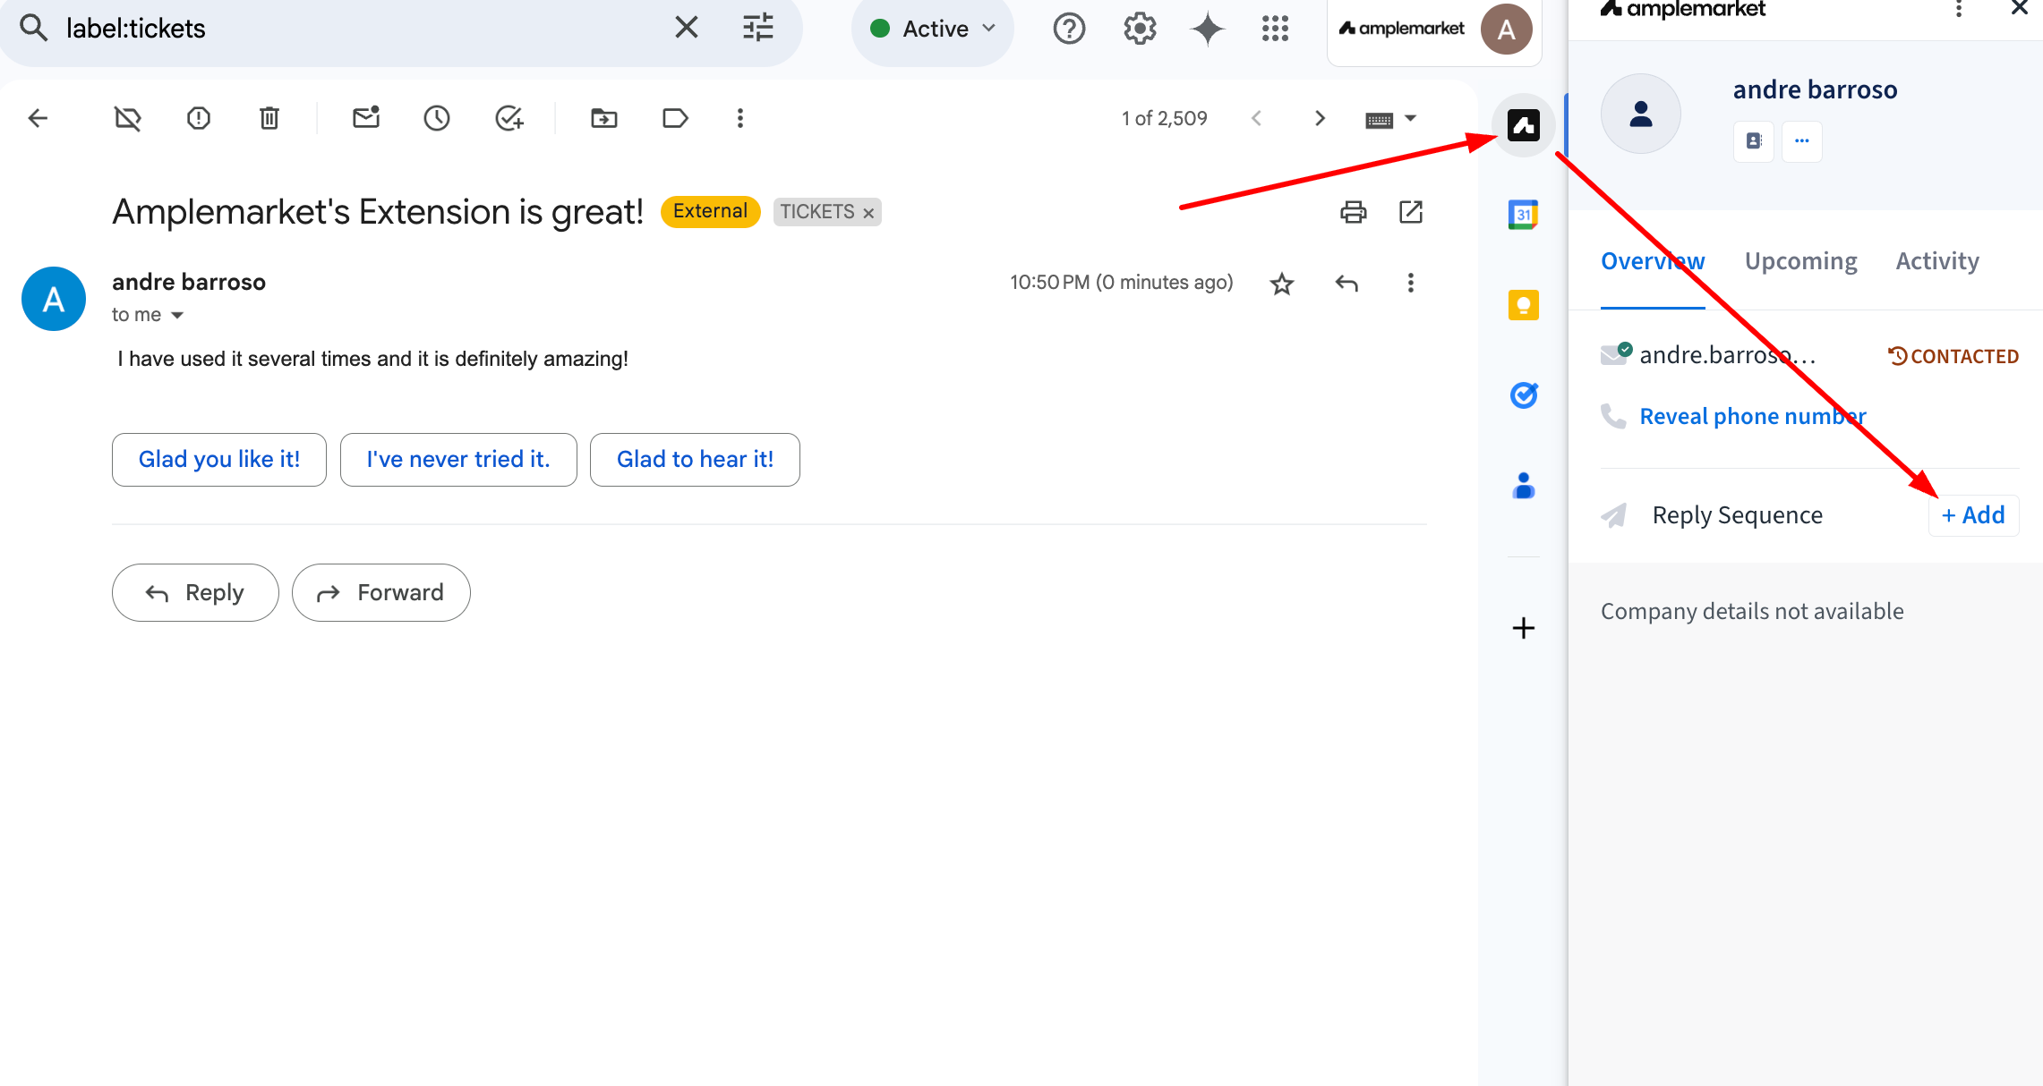The height and width of the screenshot is (1086, 2043).
Task: Open the account avatar menu
Action: (x=1507, y=30)
